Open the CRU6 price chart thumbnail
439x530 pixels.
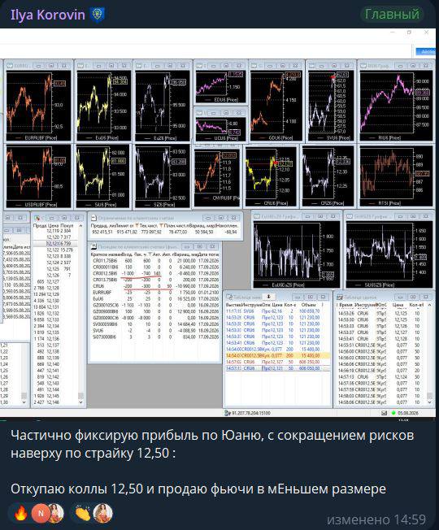271,176
